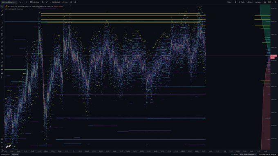278x156 pixels.
Task: Select the pencil draw icon in top toolbar
Action: 47,2
